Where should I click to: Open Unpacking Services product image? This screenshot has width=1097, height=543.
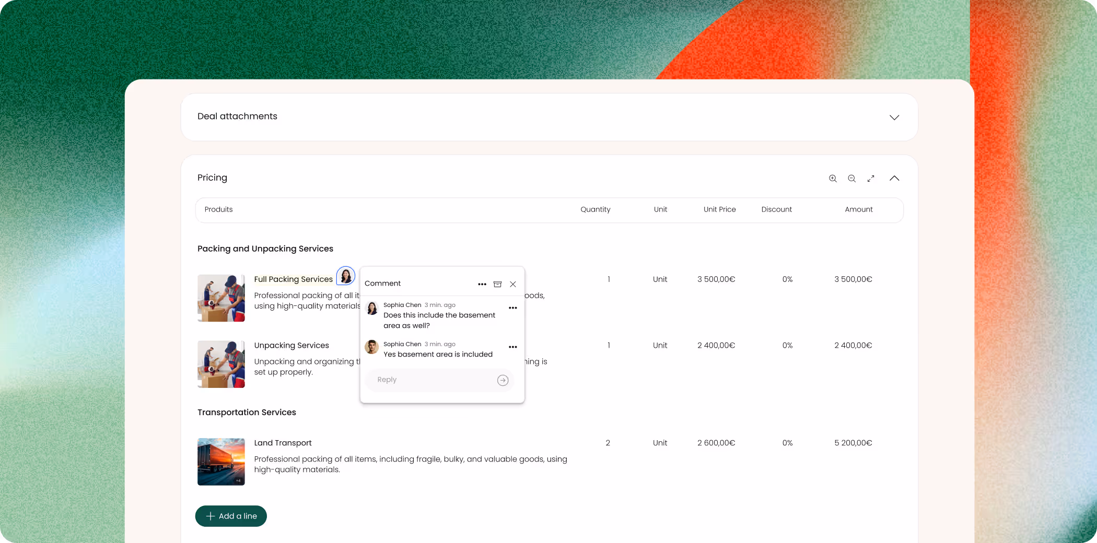point(221,364)
